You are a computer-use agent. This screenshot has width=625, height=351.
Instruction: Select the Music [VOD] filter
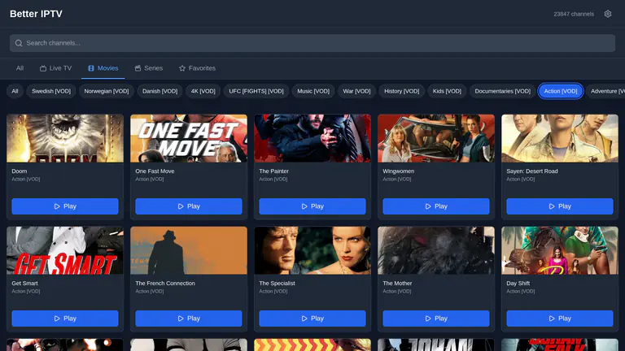pos(313,91)
